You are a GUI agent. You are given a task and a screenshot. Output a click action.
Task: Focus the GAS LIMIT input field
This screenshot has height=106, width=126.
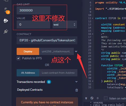[33, 10]
